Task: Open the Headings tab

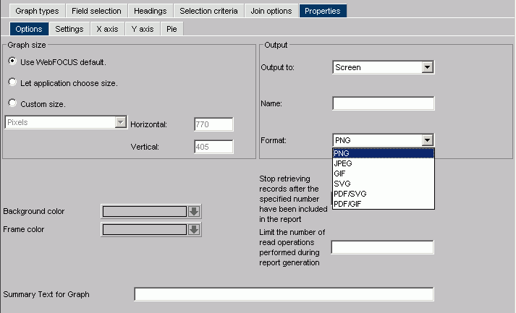Action: click(150, 11)
